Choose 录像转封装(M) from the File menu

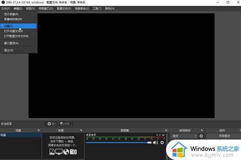pos(18,19)
